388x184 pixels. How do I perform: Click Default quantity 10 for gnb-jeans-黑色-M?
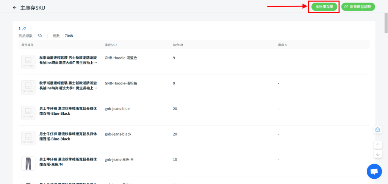point(175,160)
